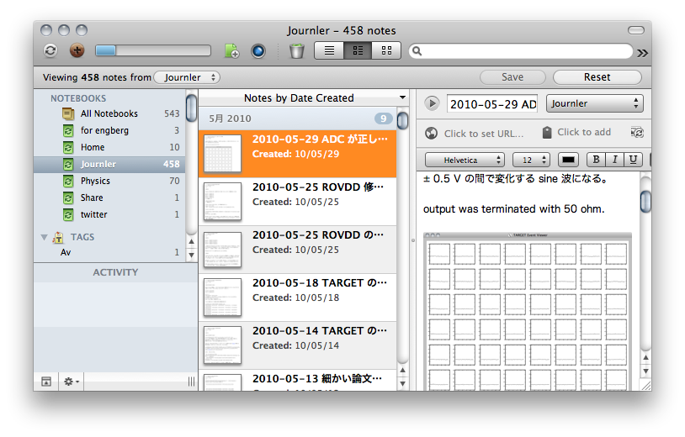Viewport: 685px width, 437px height.
Task: Click the note editor scrollbar thumb
Action: (645, 202)
